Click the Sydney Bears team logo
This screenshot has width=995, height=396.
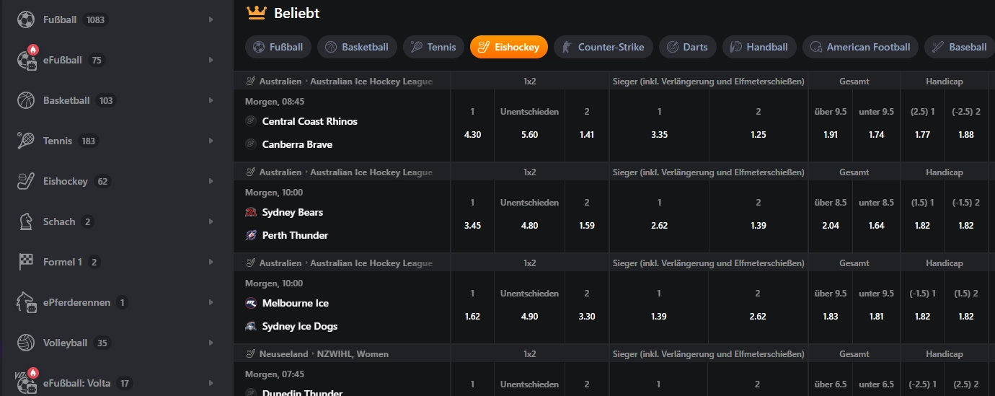pos(251,212)
